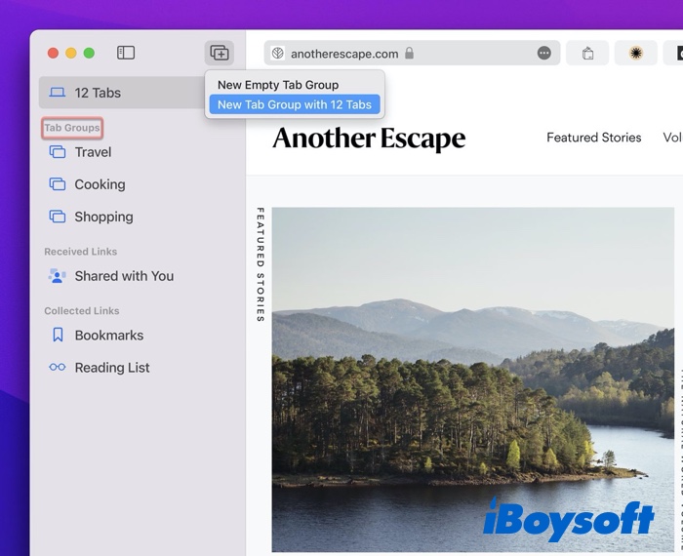Open Reading List from the sidebar

112,368
